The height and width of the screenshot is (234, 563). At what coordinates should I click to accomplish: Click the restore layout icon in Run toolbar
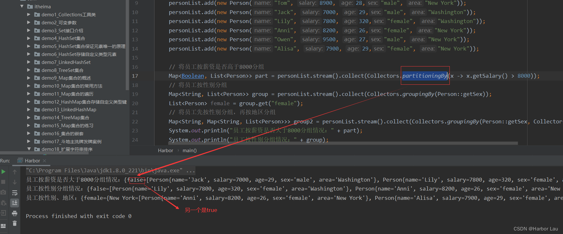tap(4, 226)
